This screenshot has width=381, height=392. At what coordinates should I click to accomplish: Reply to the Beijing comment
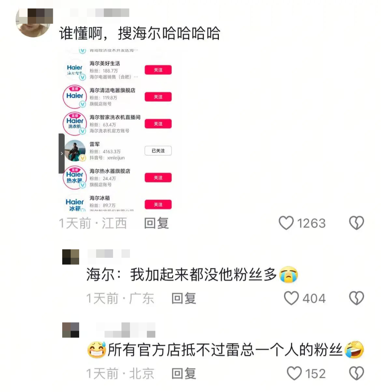184,373
